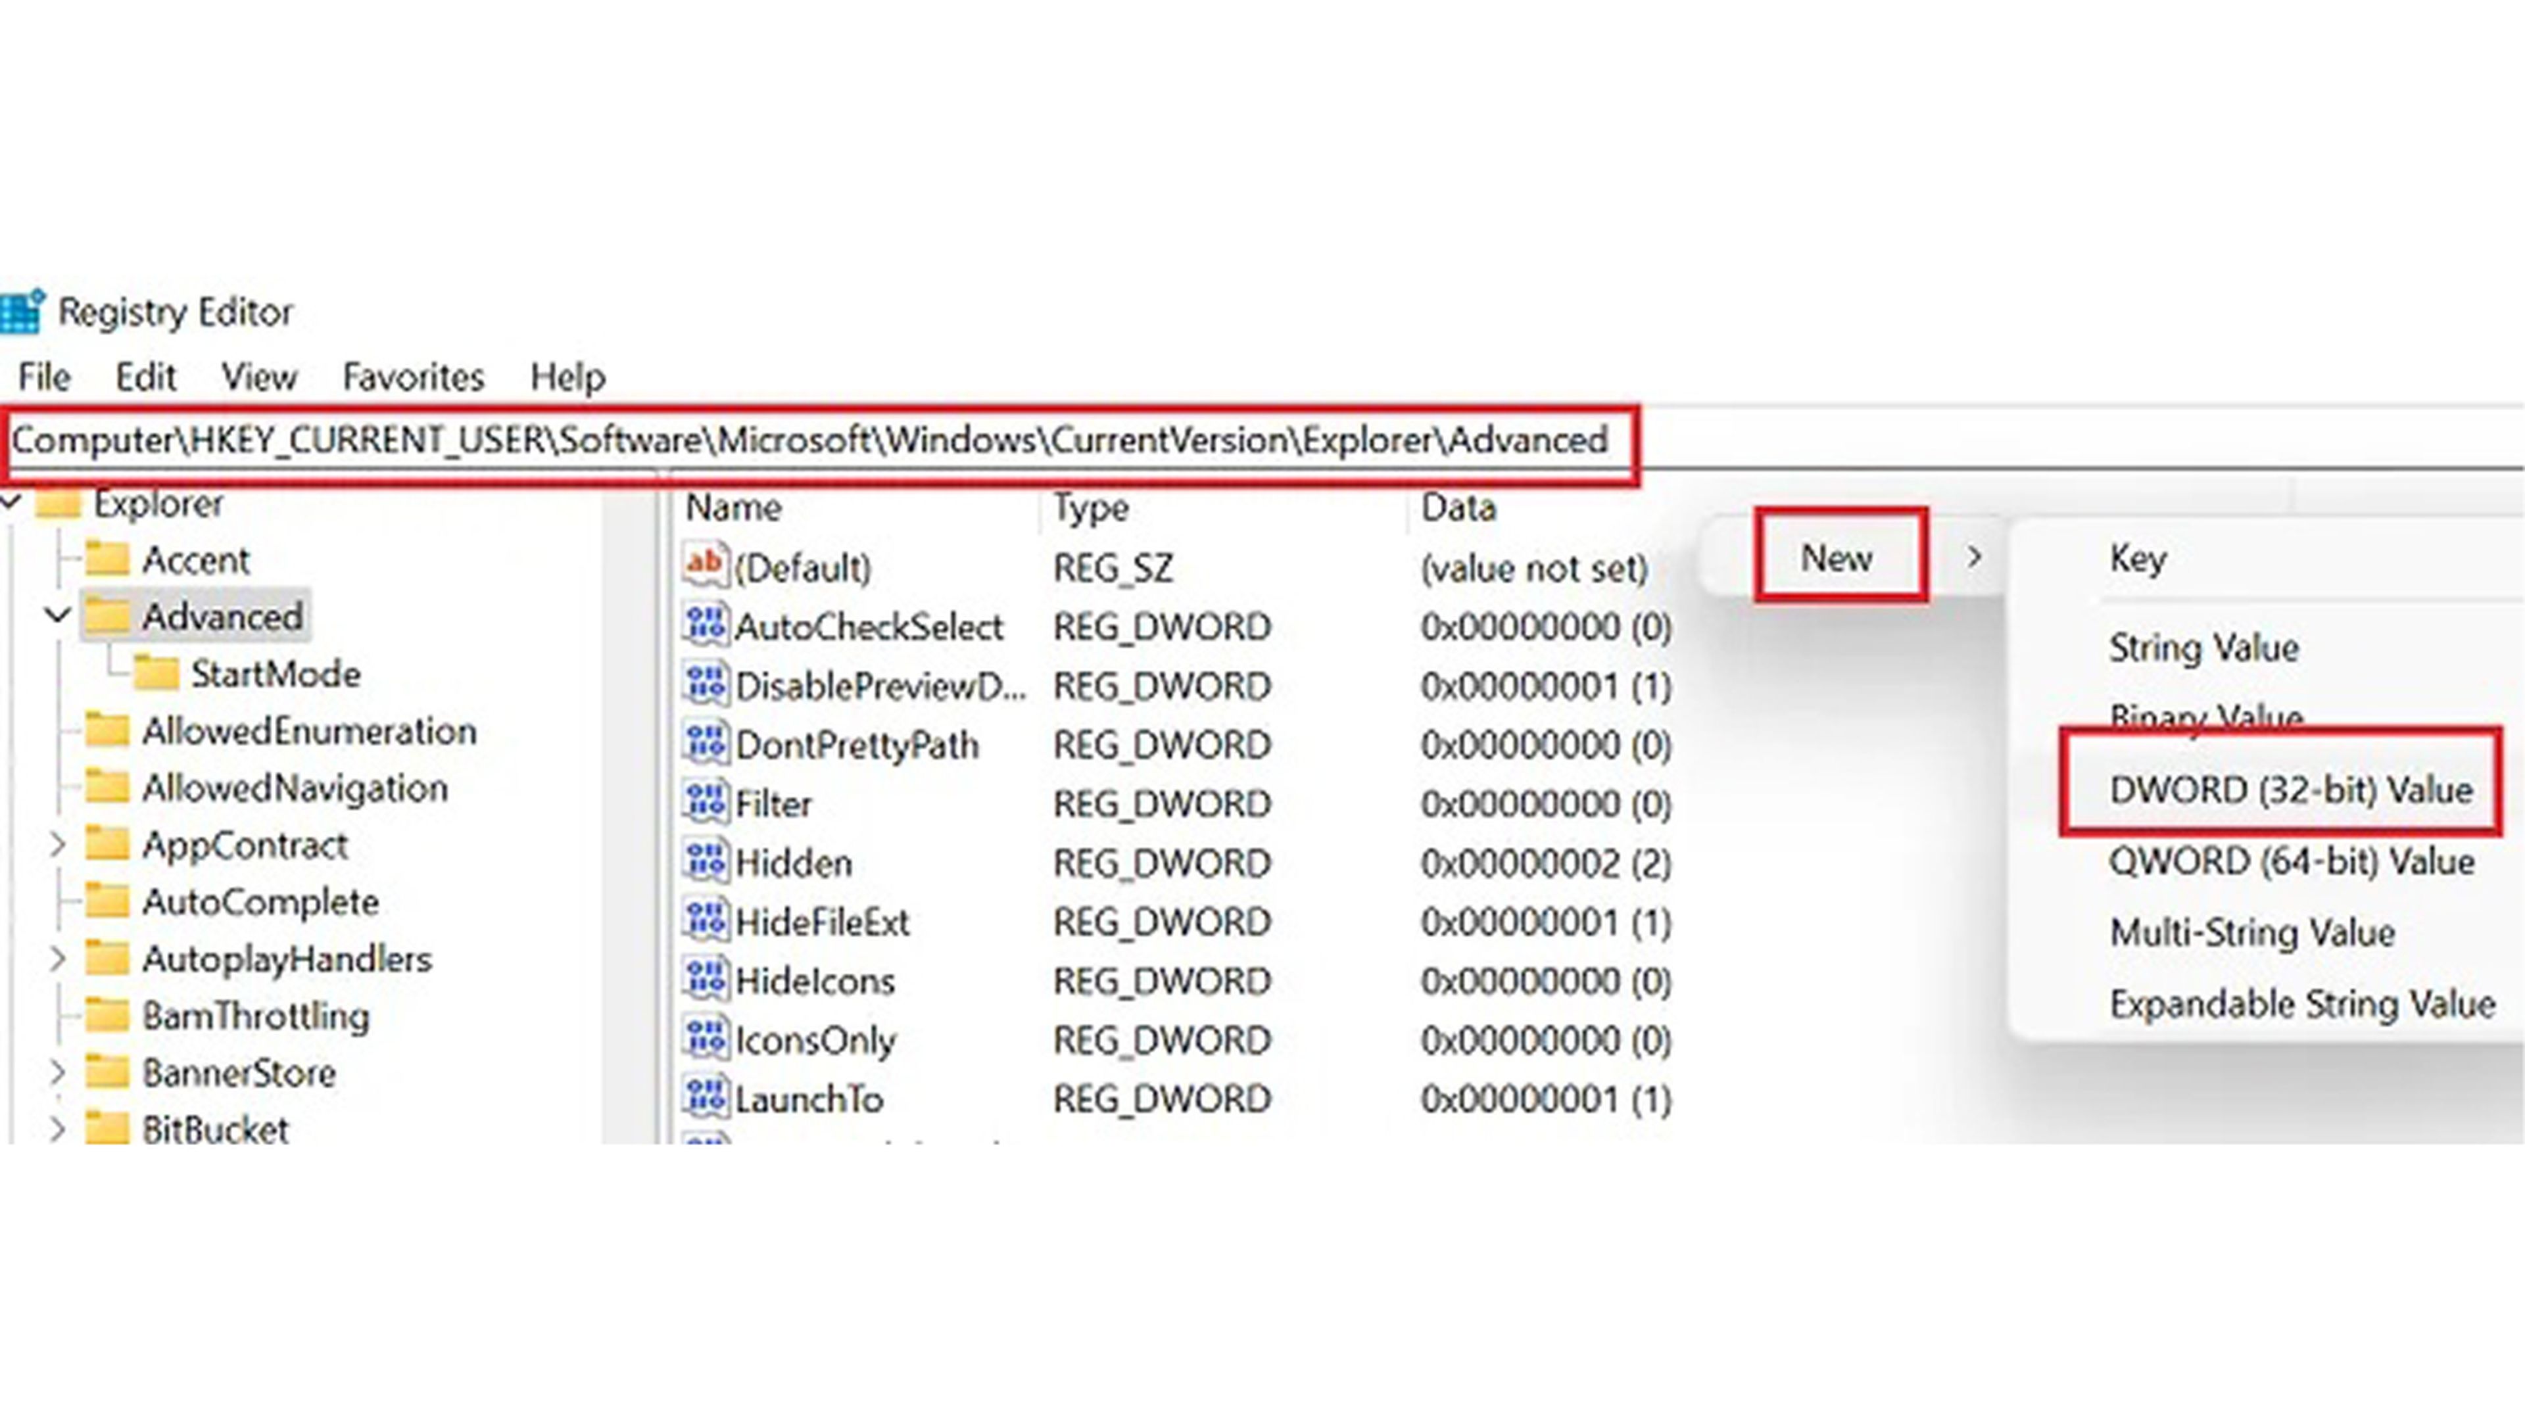Expand the BannerStore key
This screenshot has width=2525, height=1420.
(x=58, y=1072)
